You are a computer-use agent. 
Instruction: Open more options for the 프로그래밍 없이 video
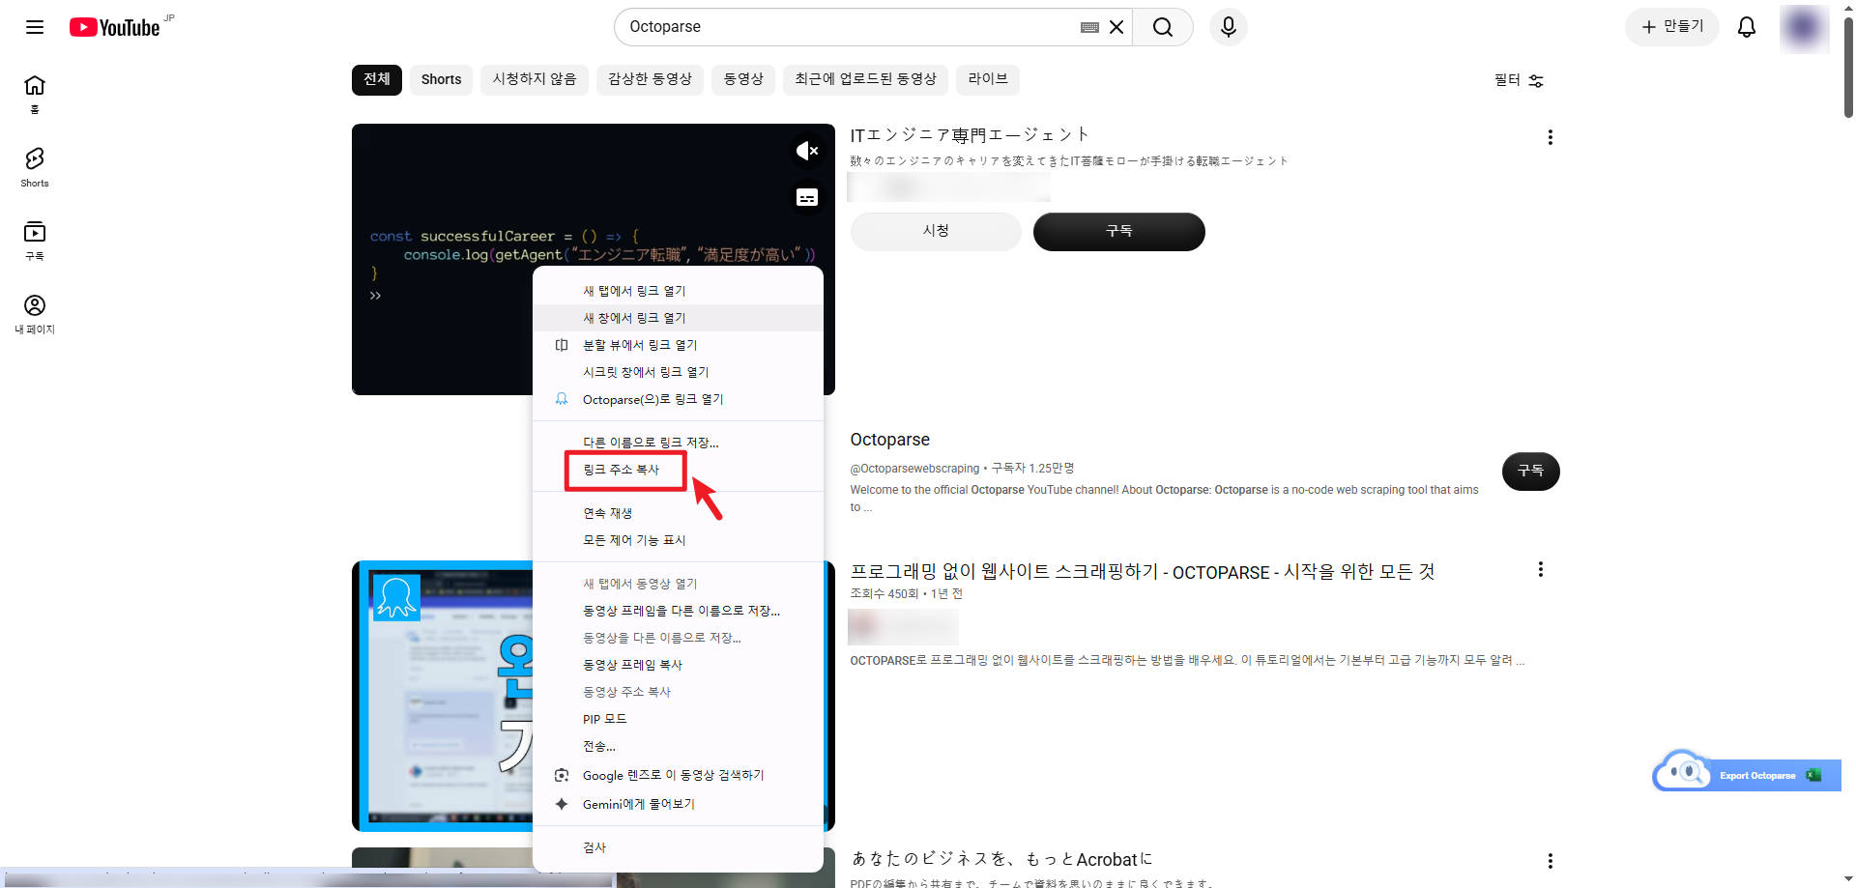1541,570
